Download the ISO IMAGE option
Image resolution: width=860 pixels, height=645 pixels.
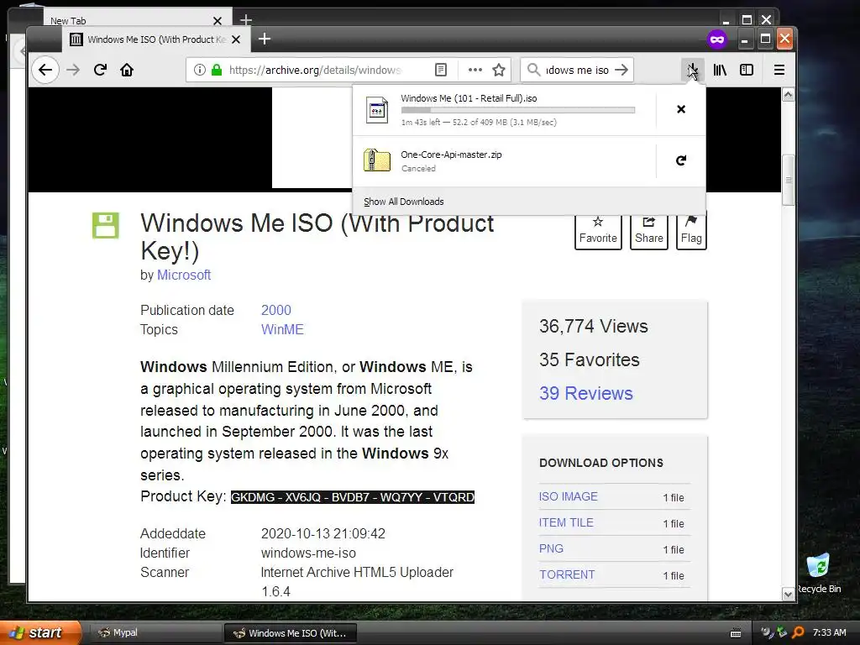(x=568, y=496)
